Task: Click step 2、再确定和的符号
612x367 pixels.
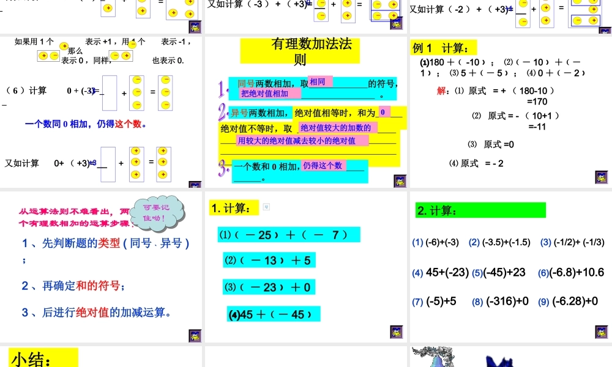Action: (x=74, y=286)
